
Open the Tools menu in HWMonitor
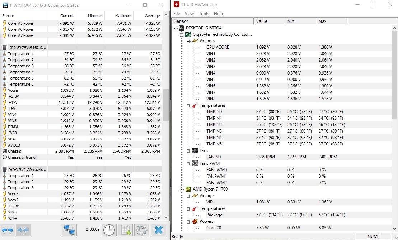(x=204, y=14)
